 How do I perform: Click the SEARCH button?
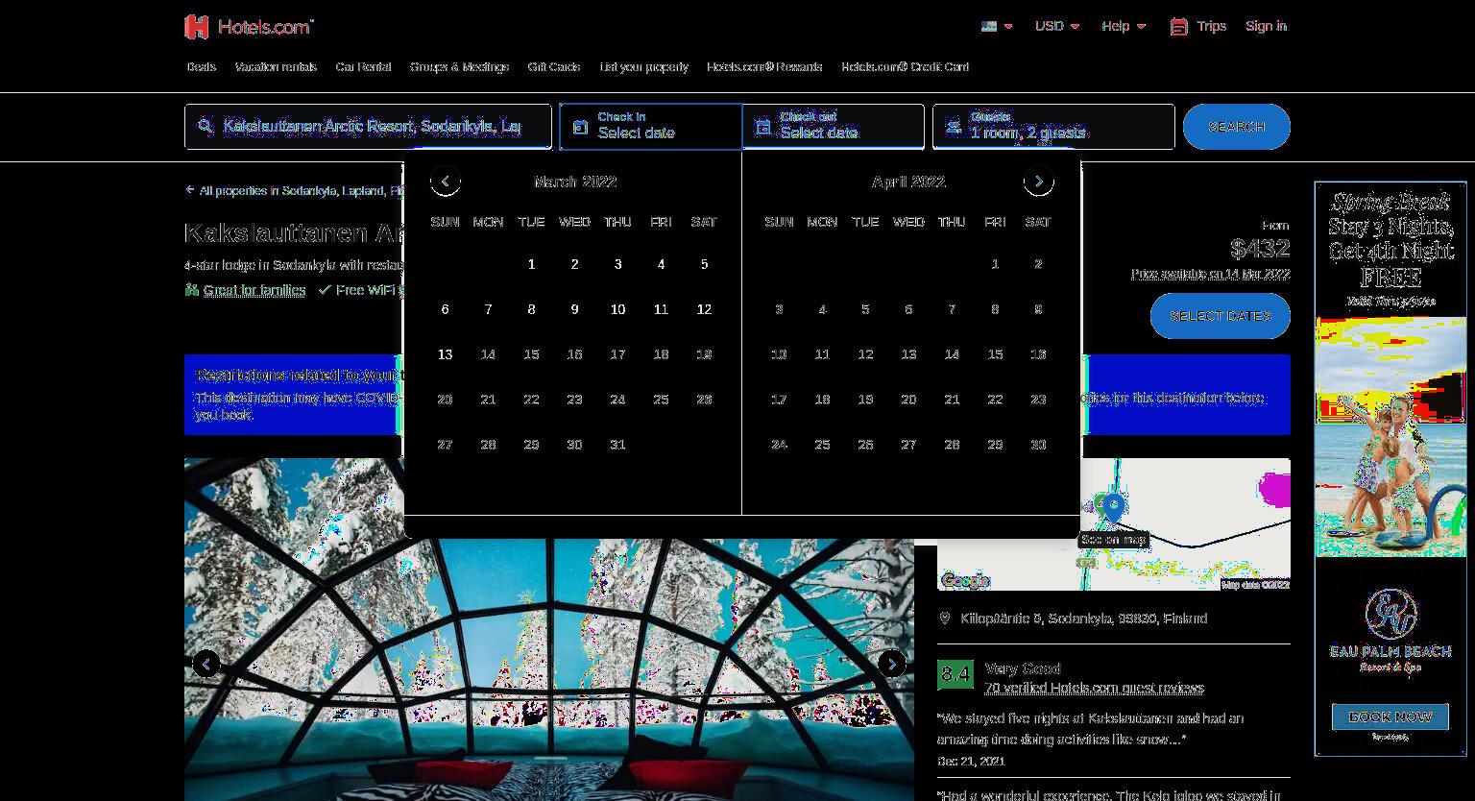(x=1236, y=127)
